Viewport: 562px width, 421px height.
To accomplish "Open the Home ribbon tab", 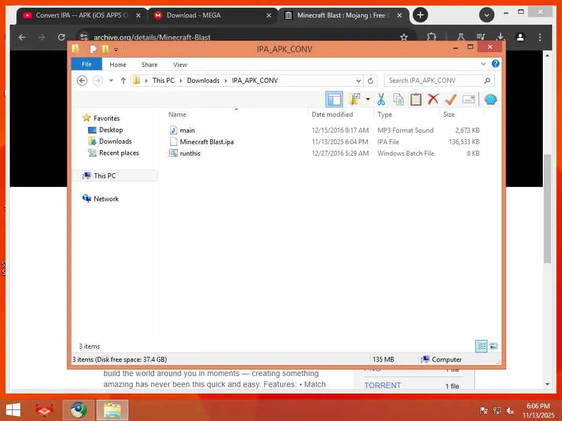I will point(118,65).
